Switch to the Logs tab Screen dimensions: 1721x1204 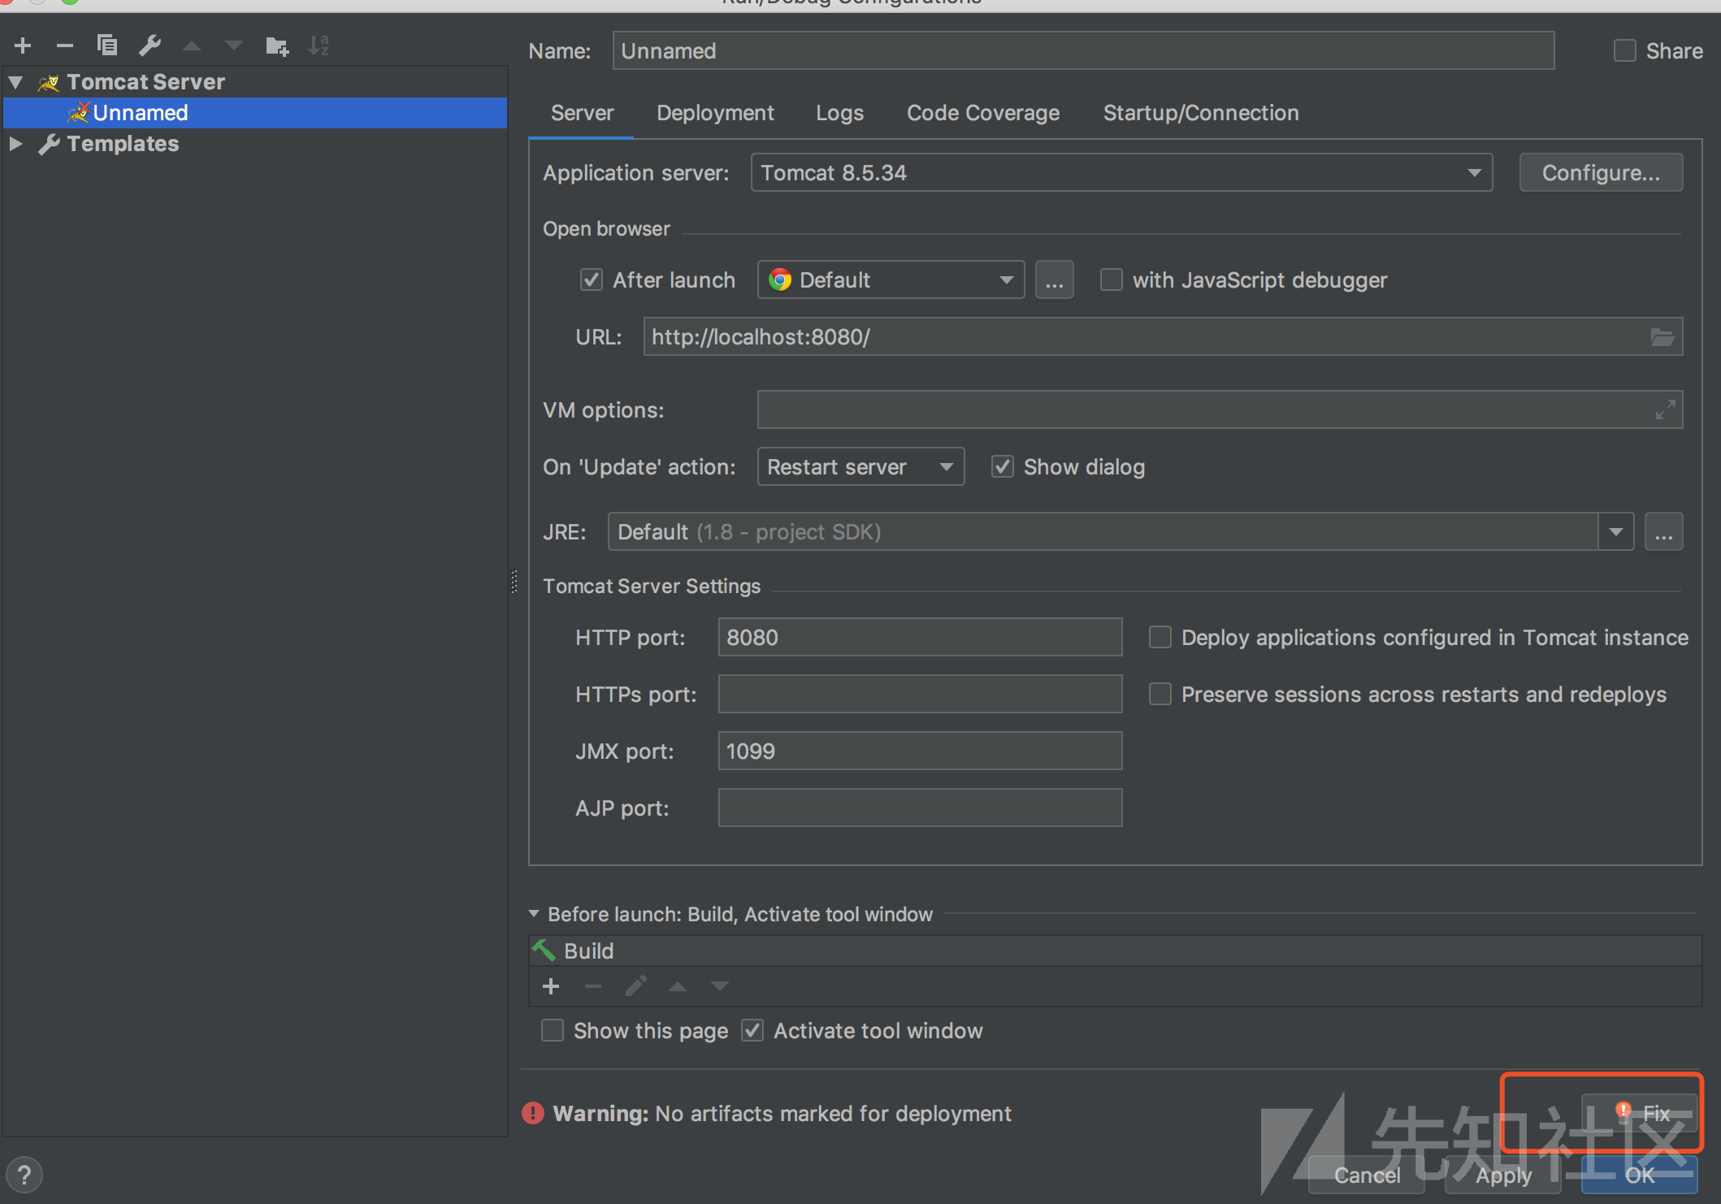point(839,113)
